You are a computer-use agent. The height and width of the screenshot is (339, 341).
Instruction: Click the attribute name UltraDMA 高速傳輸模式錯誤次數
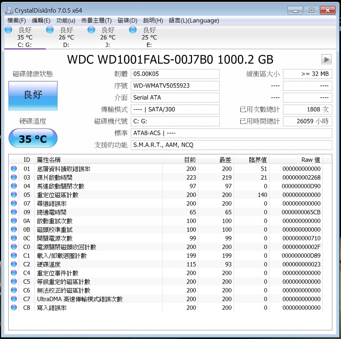click(x=80, y=299)
